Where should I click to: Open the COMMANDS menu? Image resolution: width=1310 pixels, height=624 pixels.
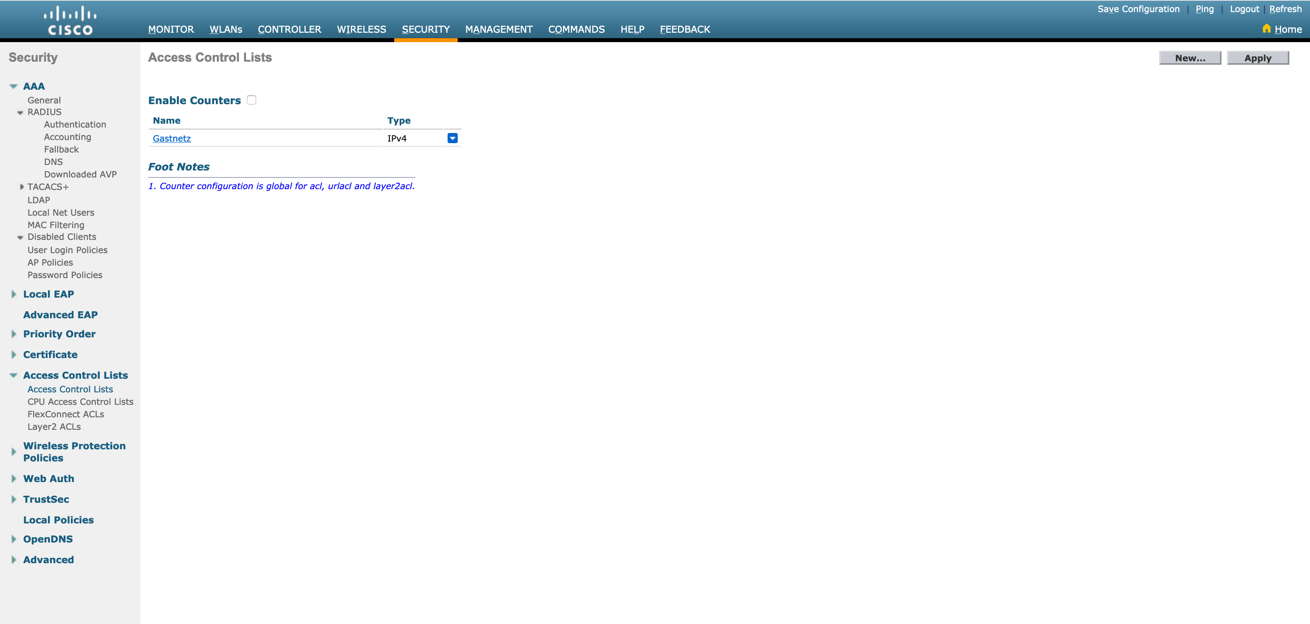(x=576, y=30)
